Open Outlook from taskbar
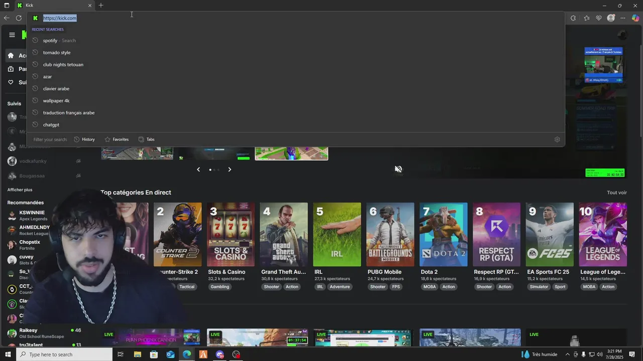This screenshot has width=643, height=361. pyautogui.click(x=170, y=354)
